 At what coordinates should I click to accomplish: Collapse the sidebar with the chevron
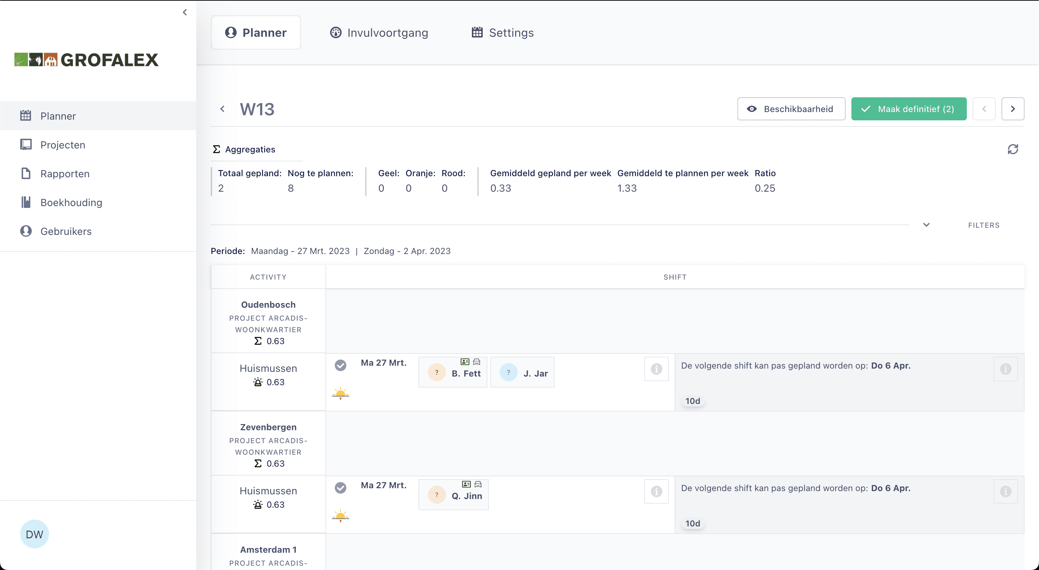point(185,12)
